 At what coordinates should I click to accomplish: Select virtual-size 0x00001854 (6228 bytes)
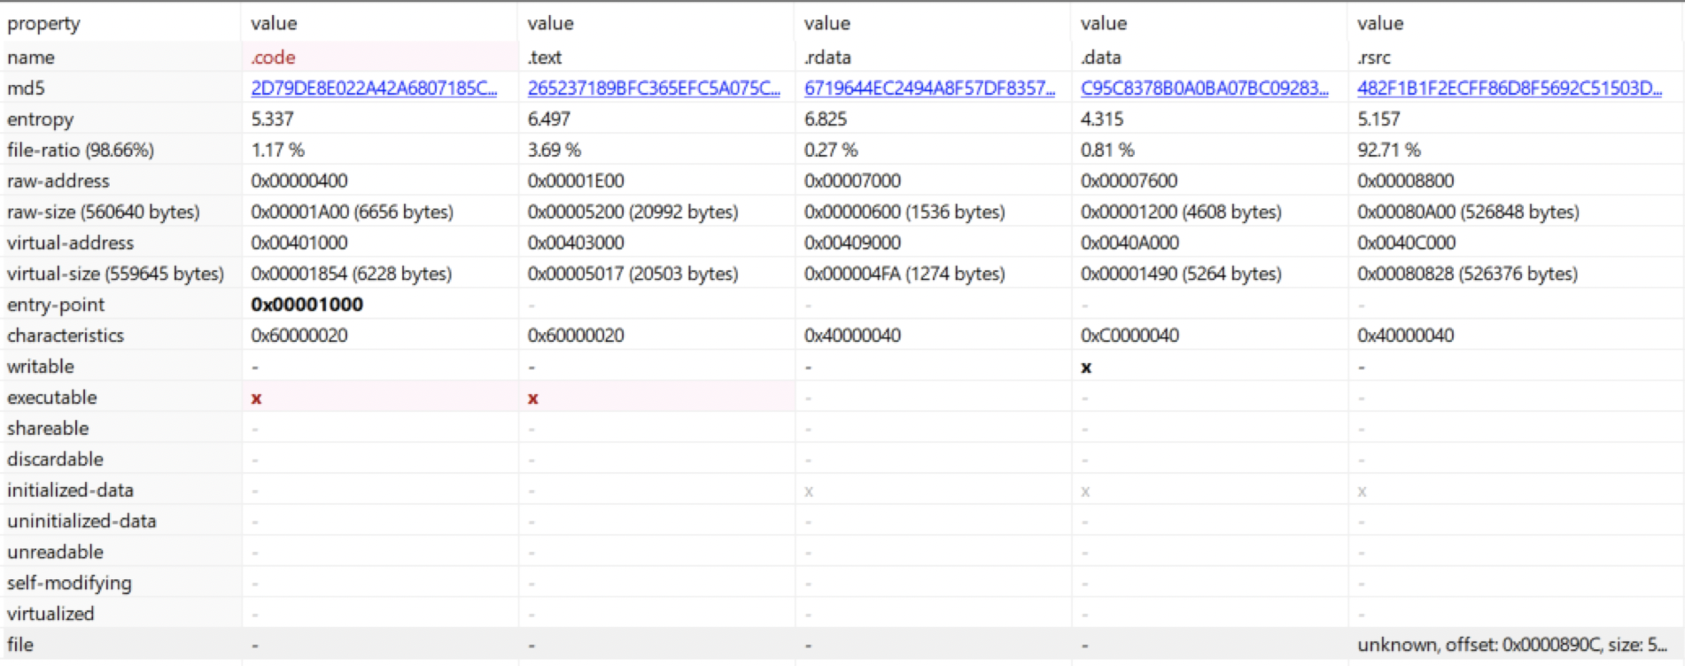point(351,274)
